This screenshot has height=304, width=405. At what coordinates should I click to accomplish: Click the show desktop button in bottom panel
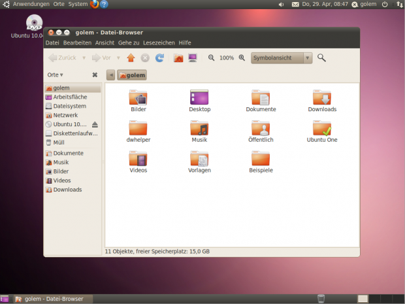click(5, 299)
